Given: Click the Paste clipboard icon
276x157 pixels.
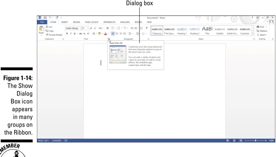Looking at the screenshot, I should (x=42, y=29).
